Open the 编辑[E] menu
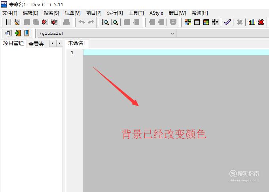The width and height of the screenshot is (269, 192). pos(30,13)
